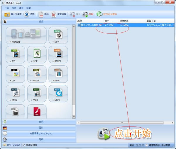Screen dimensions: 176x149
Task: Click format list vertical scrollbar thumb
Action: pyautogui.click(x=74, y=67)
